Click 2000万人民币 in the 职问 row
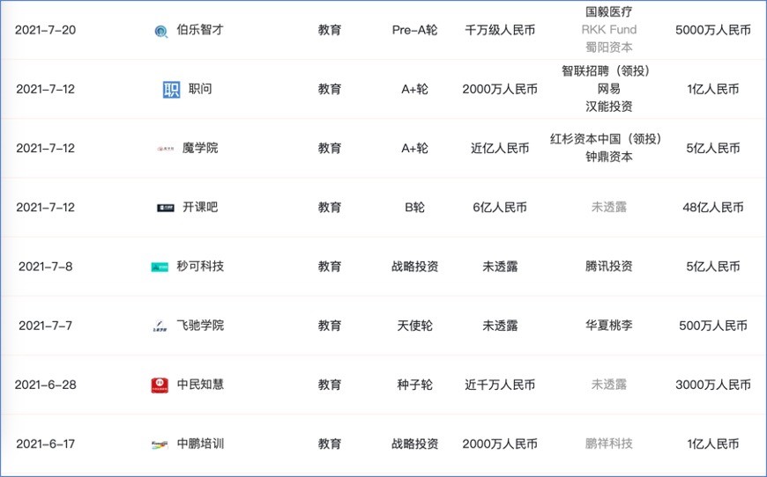Screen dimensions: 767x477 tap(500, 90)
